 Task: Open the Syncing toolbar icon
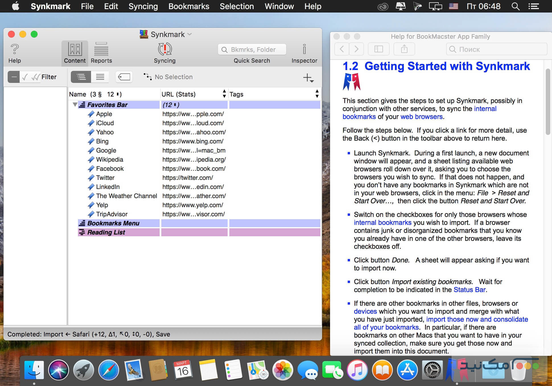164,50
